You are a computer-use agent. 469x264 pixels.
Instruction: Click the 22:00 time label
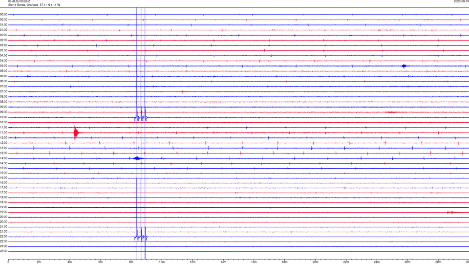4,237
